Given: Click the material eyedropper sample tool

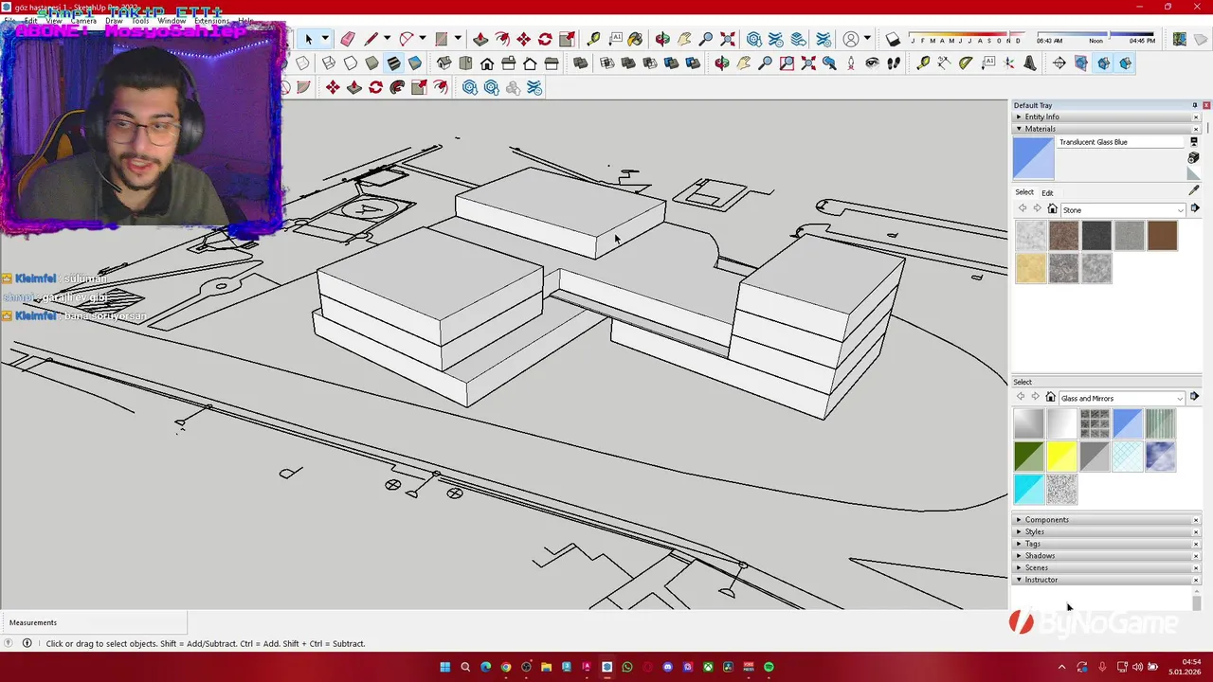Looking at the screenshot, I should point(1194,189).
